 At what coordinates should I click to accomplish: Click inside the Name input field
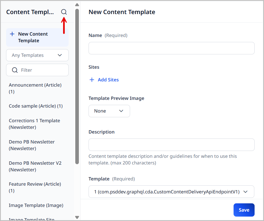pyautogui.click(x=171, y=48)
